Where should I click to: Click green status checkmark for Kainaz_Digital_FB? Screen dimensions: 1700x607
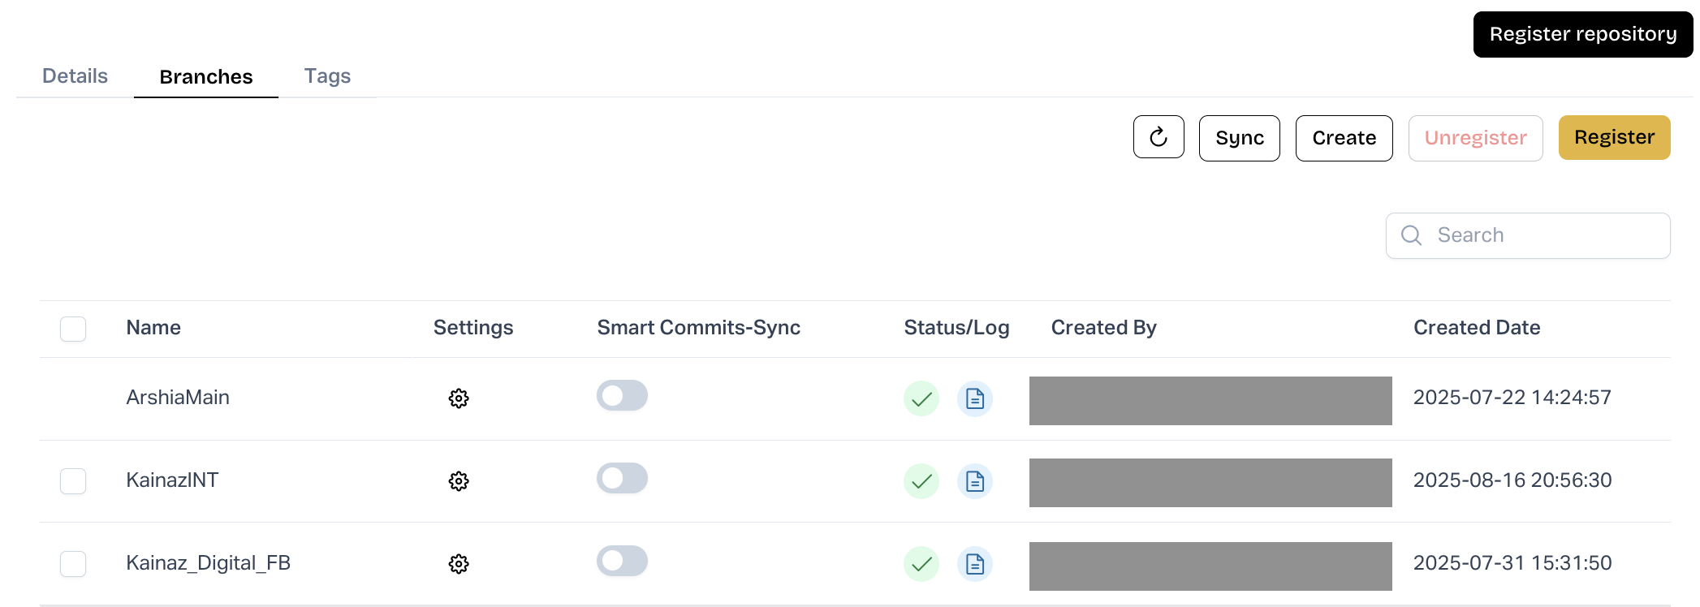pyautogui.click(x=921, y=564)
